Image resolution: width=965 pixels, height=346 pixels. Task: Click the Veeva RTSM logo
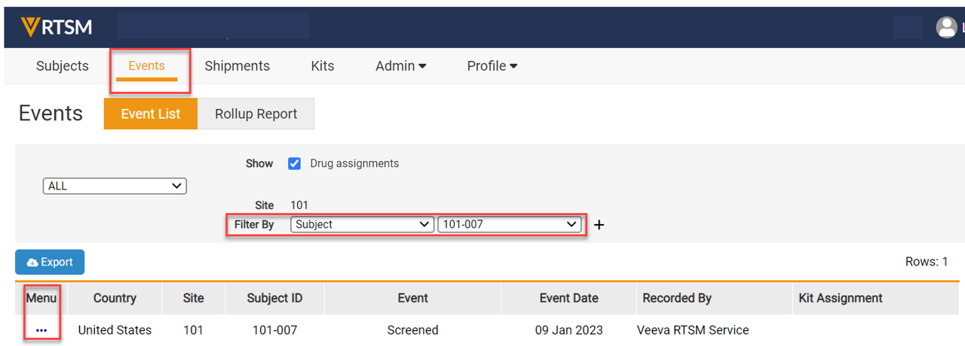coord(57,27)
